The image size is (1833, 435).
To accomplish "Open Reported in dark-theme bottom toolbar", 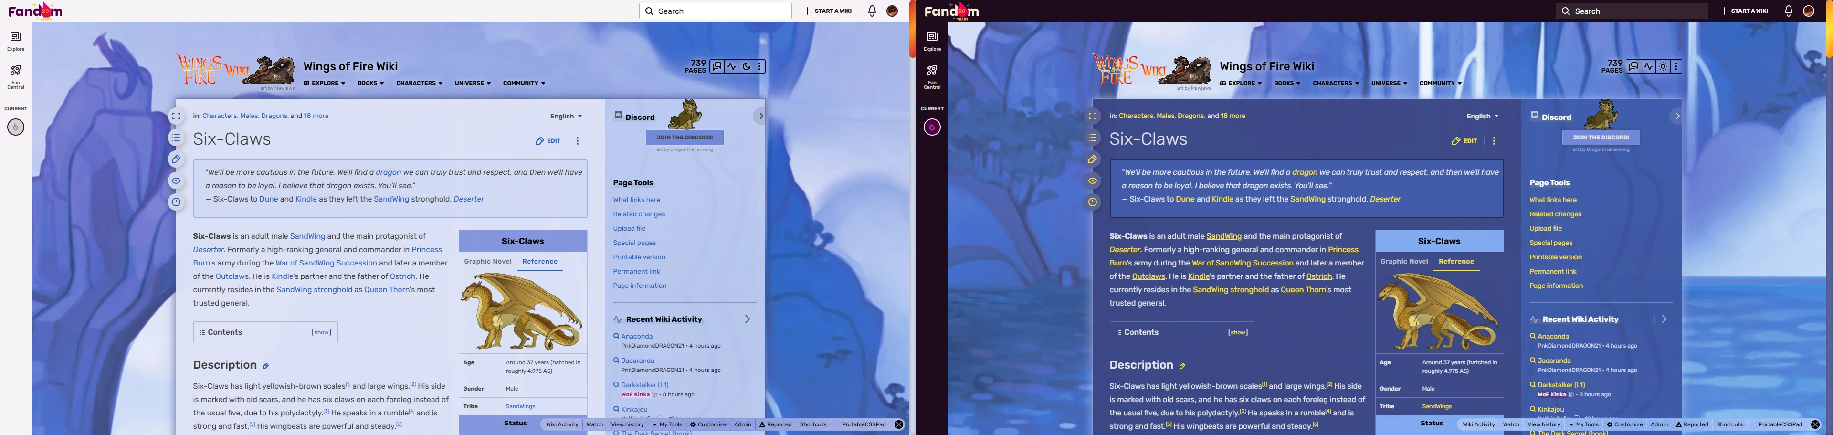I will pyautogui.click(x=1691, y=425).
